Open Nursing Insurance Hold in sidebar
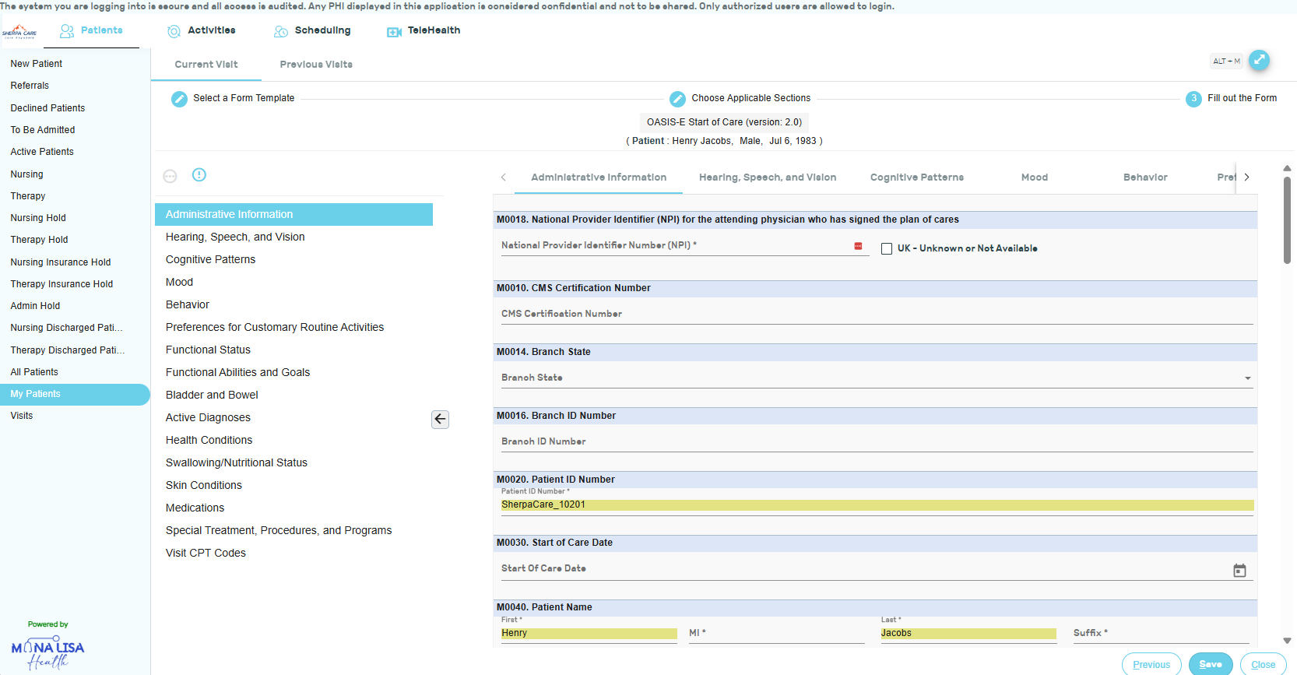This screenshot has width=1297, height=675. point(61,262)
